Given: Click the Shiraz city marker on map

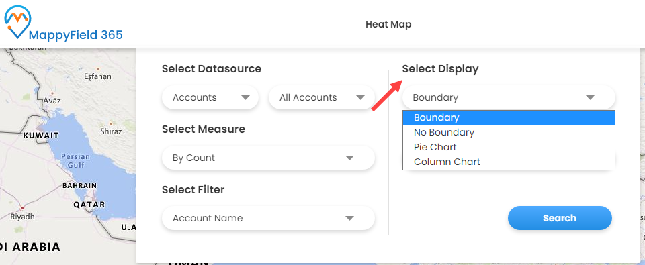Looking at the screenshot, I should [111, 123].
